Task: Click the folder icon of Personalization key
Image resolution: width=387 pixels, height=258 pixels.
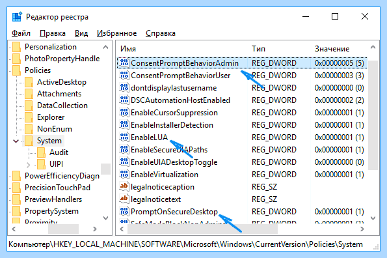Action: pyautogui.click(x=17, y=47)
